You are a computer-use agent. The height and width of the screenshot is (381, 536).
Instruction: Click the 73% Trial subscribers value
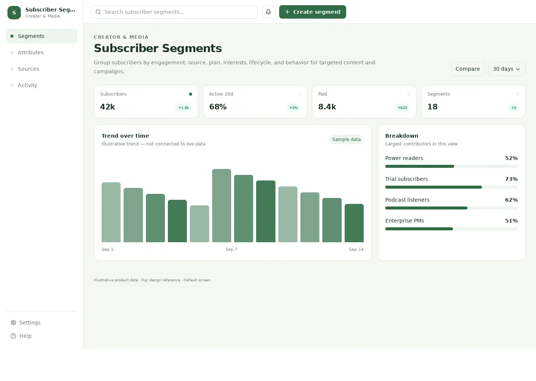coord(511,179)
